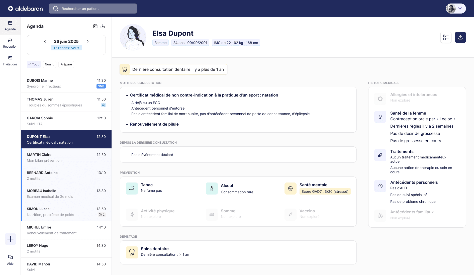Open MARTIN Claire appointment
The image size is (474, 275).
point(66,158)
